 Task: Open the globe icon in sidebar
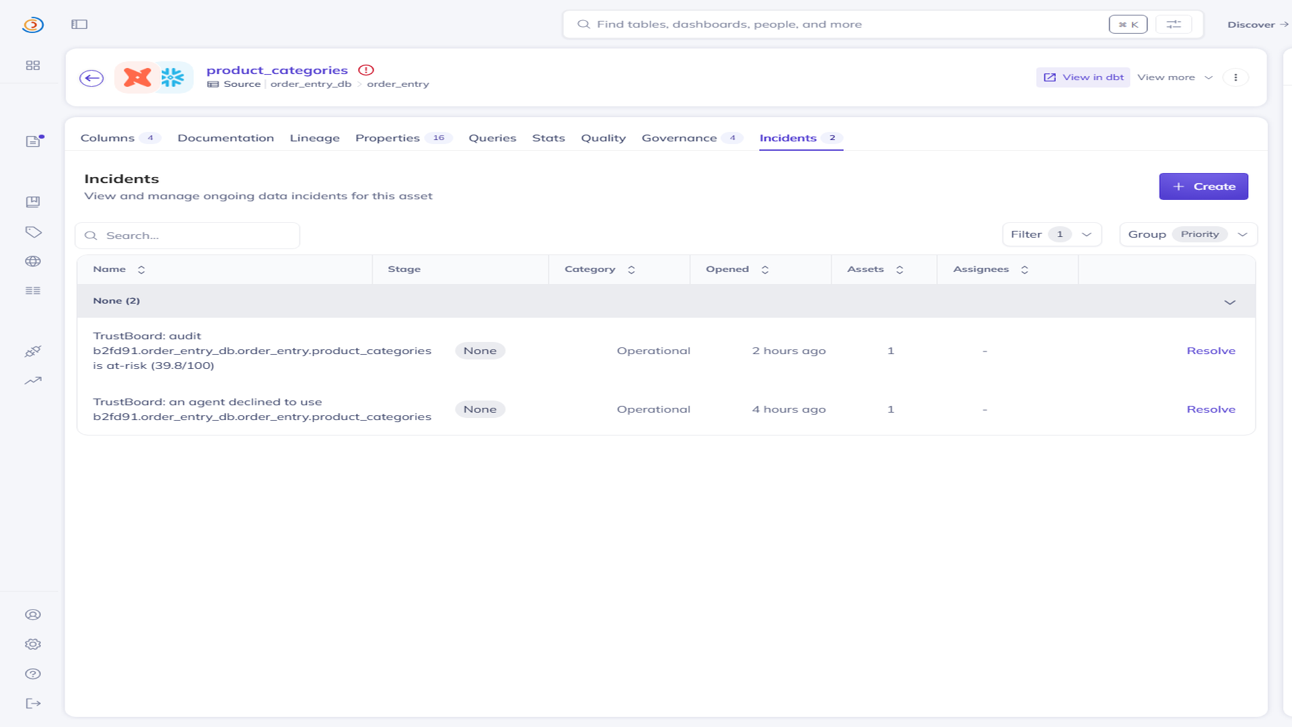[33, 261]
